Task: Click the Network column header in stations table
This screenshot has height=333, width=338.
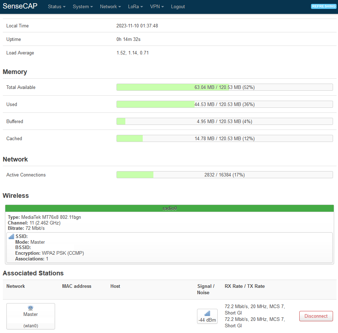Action: tap(16, 286)
